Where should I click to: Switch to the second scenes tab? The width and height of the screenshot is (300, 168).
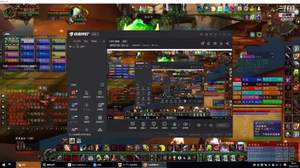86,41
